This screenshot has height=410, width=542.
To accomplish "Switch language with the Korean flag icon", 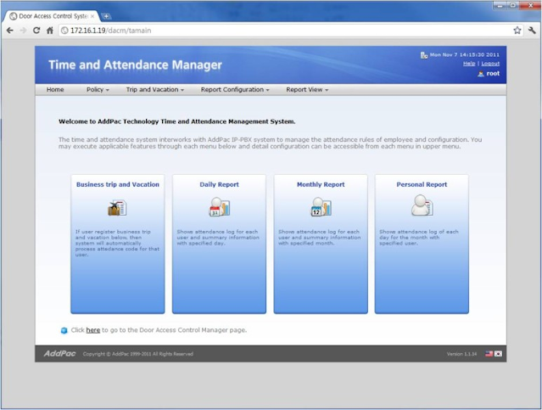I will [x=498, y=354].
